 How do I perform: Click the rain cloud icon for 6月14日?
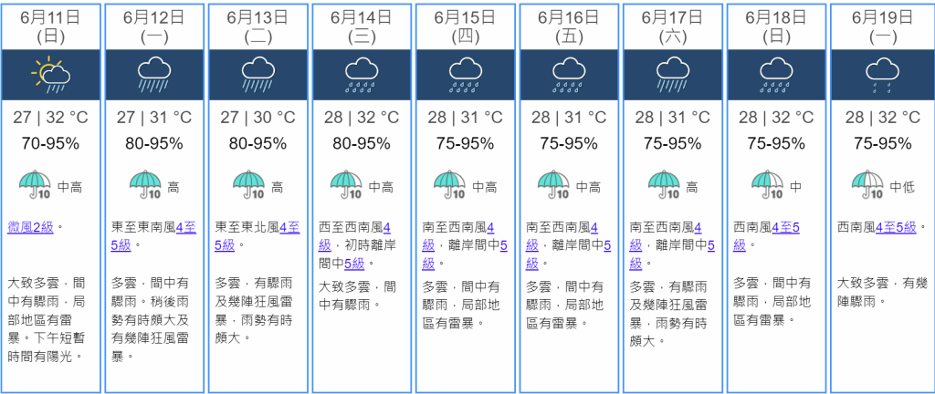pyautogui.click(x=362, y=75)
